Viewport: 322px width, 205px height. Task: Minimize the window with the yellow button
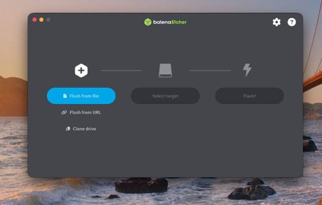(x=41, y=19)
